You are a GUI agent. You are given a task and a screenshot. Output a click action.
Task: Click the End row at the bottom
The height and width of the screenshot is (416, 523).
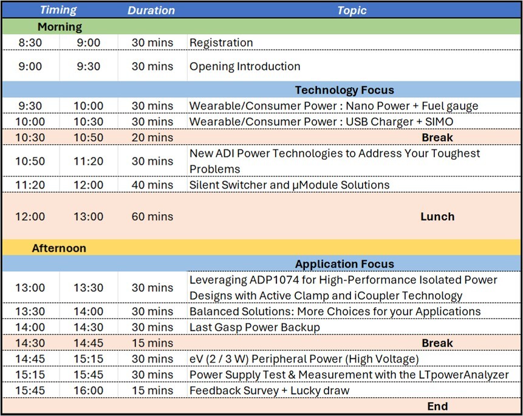coord(437,406)
